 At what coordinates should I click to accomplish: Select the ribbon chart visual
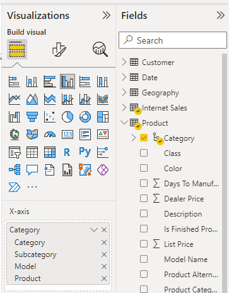[103, 99]
